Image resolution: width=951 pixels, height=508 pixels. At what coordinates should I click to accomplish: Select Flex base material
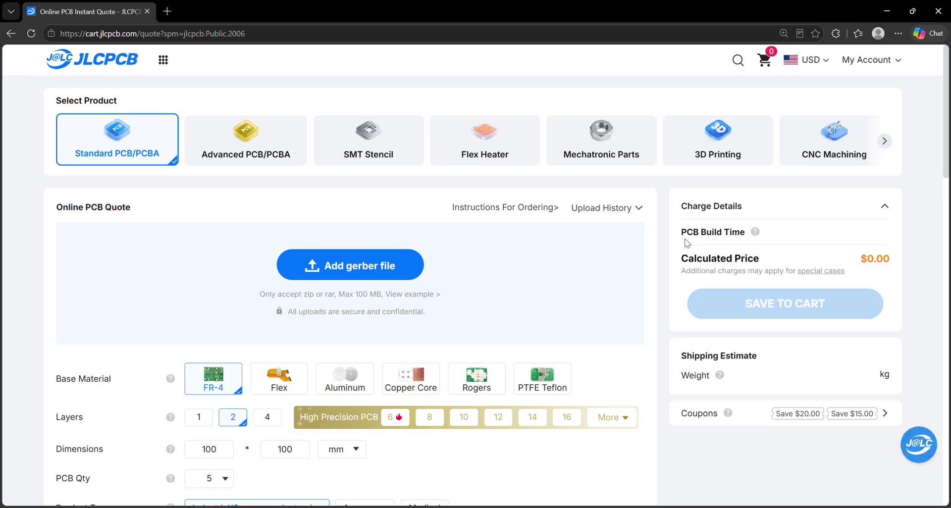point(279,379)
